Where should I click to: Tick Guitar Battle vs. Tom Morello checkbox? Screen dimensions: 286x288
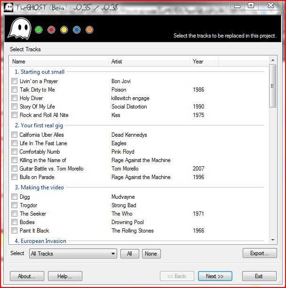pos(14,168)
